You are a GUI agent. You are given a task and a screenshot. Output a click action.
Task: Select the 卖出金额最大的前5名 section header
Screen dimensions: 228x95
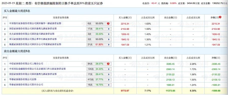coord(17,51)
